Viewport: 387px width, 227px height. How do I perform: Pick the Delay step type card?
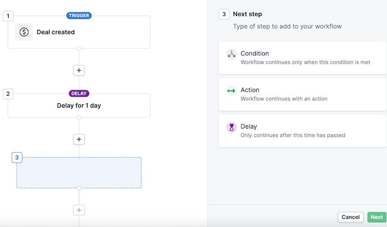point(302,131)
